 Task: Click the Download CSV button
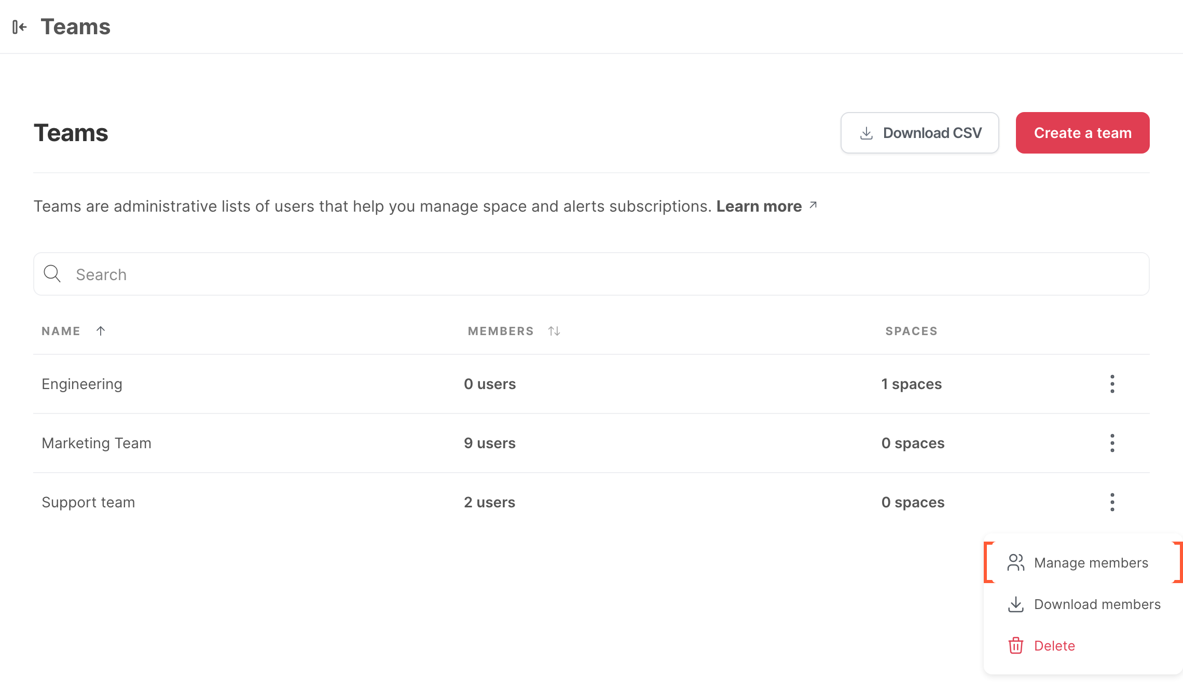(x=919, y=133)
